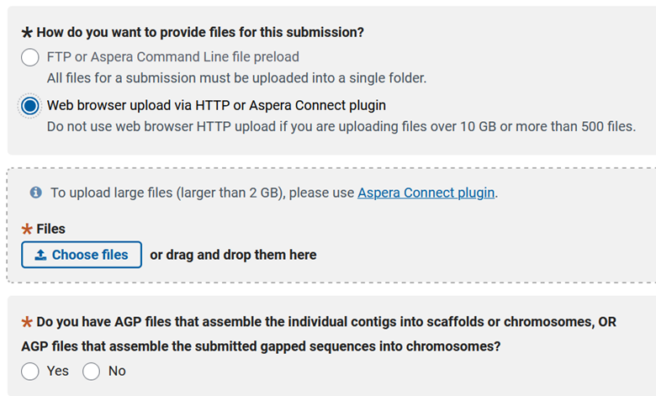Click the 'Files' field label
Image resolution: width=656 pixels, height=396 pixels.
[51, 229]
